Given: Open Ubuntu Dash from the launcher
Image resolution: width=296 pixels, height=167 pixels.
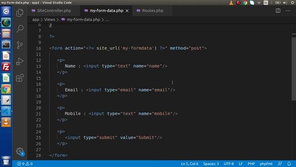Looking at the screenshot, I should [x=6, y=11].
